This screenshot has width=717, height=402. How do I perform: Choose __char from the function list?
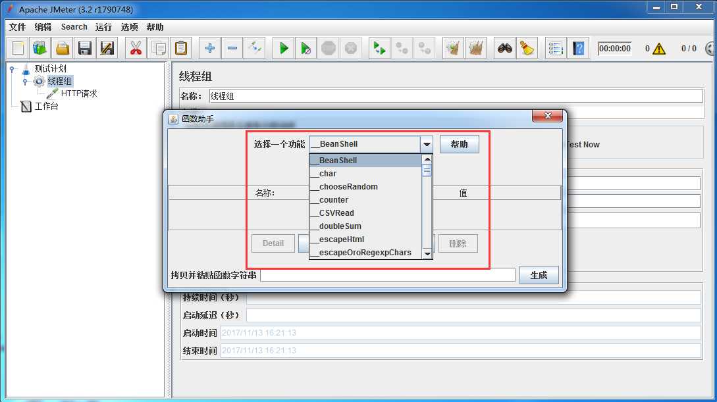click(x=365, y=174)
